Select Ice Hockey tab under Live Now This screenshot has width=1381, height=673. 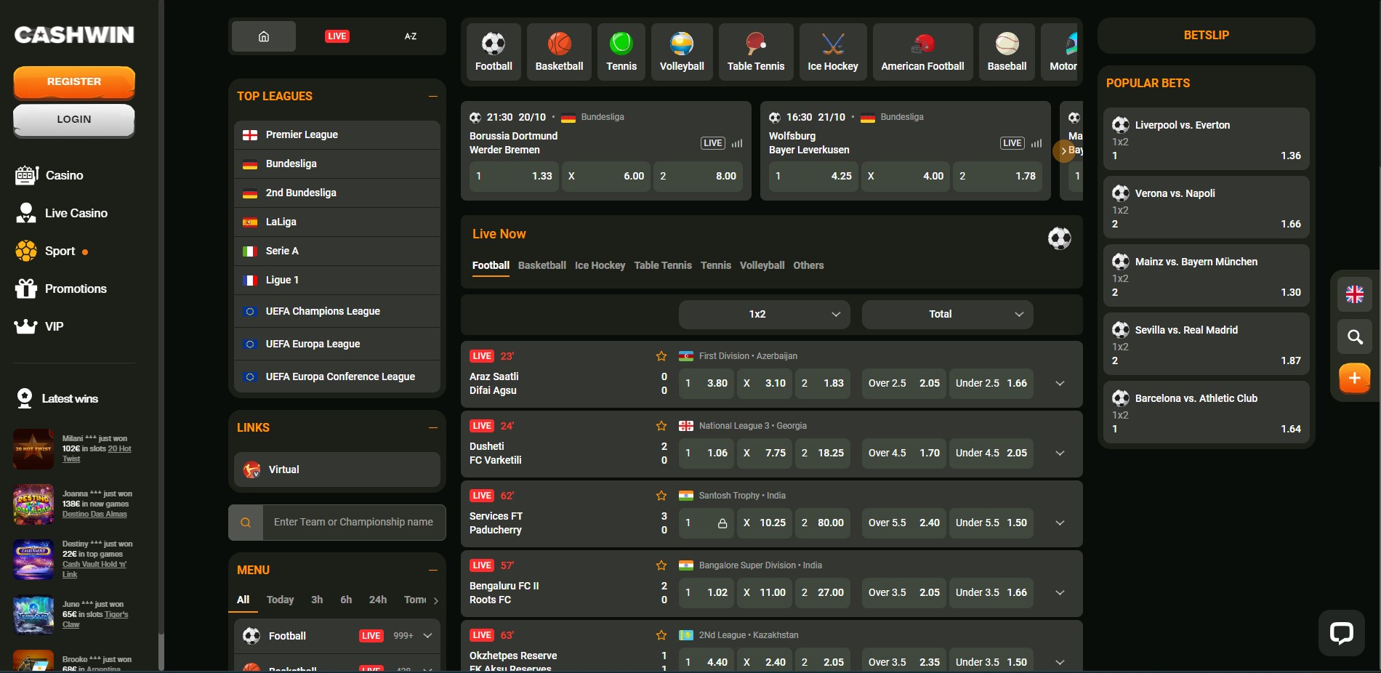600,265
